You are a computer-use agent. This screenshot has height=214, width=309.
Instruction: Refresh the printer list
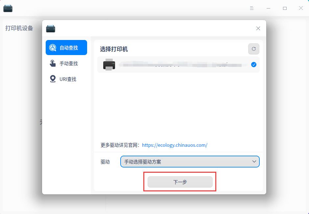click(254, 49)
